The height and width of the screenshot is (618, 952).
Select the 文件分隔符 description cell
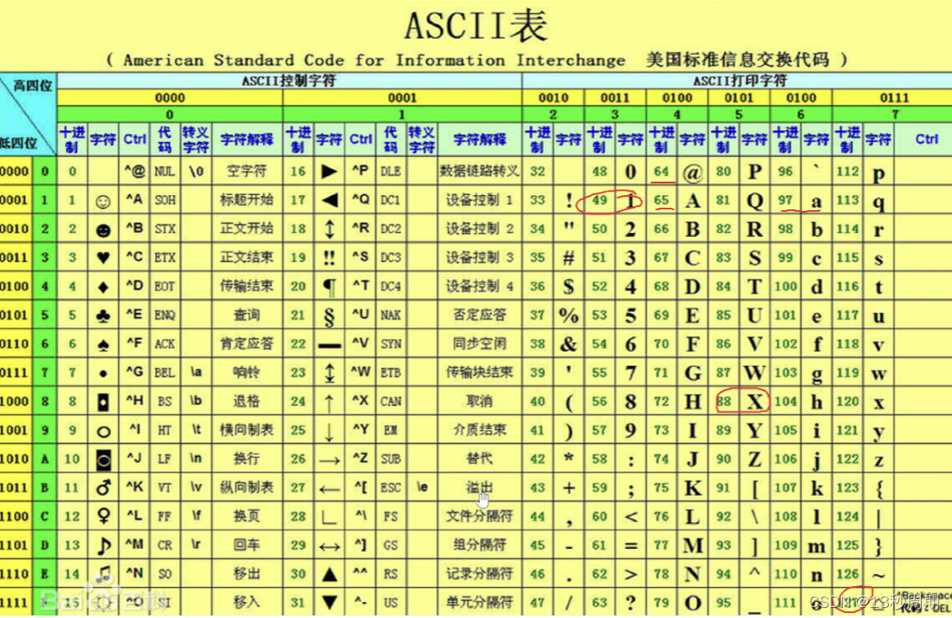[x=479, y=516]
